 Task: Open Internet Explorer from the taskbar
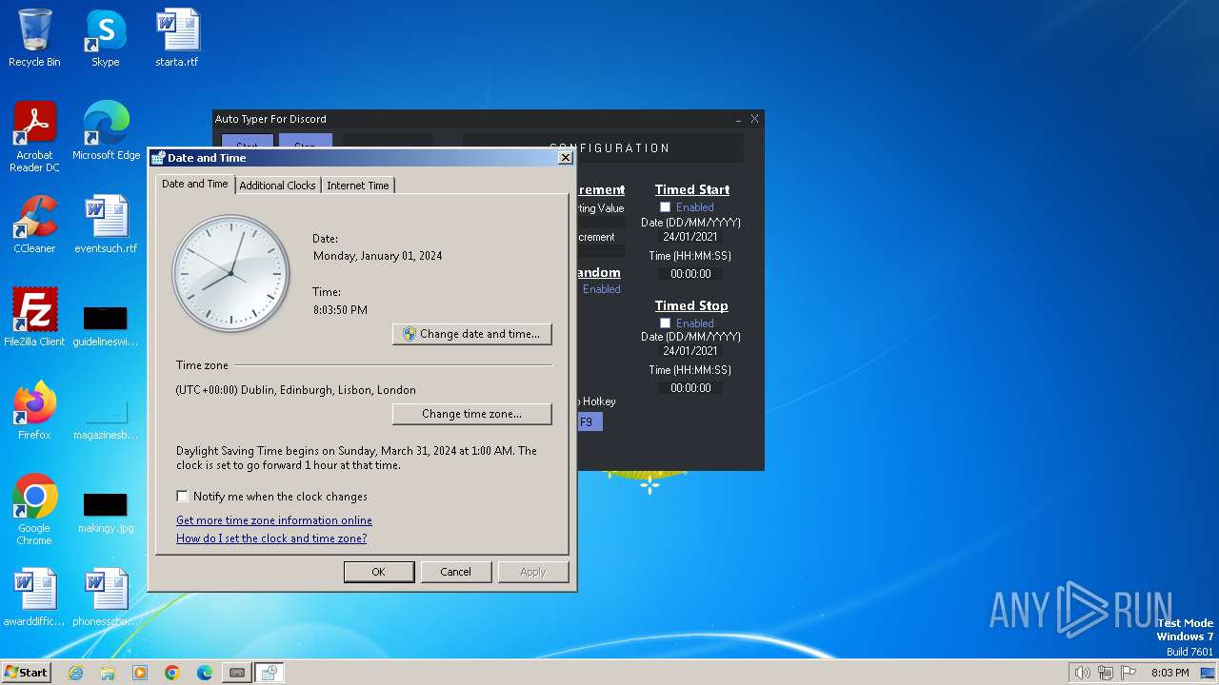[x=76, y=673]
